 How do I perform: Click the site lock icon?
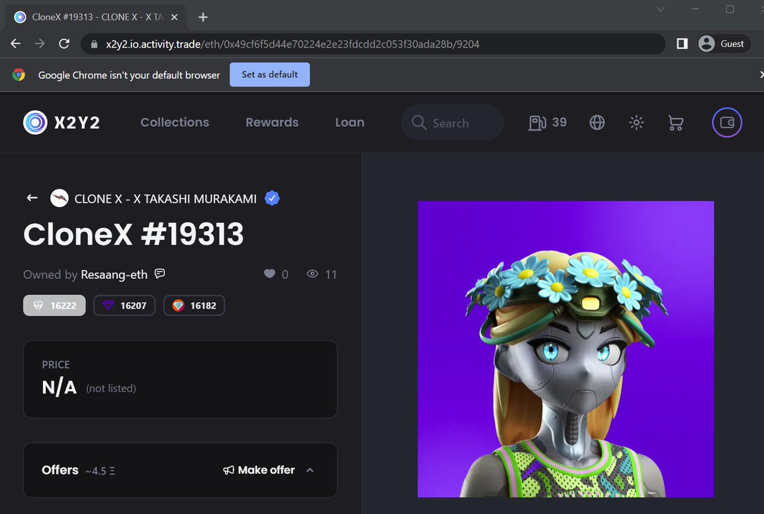[94, 45]
